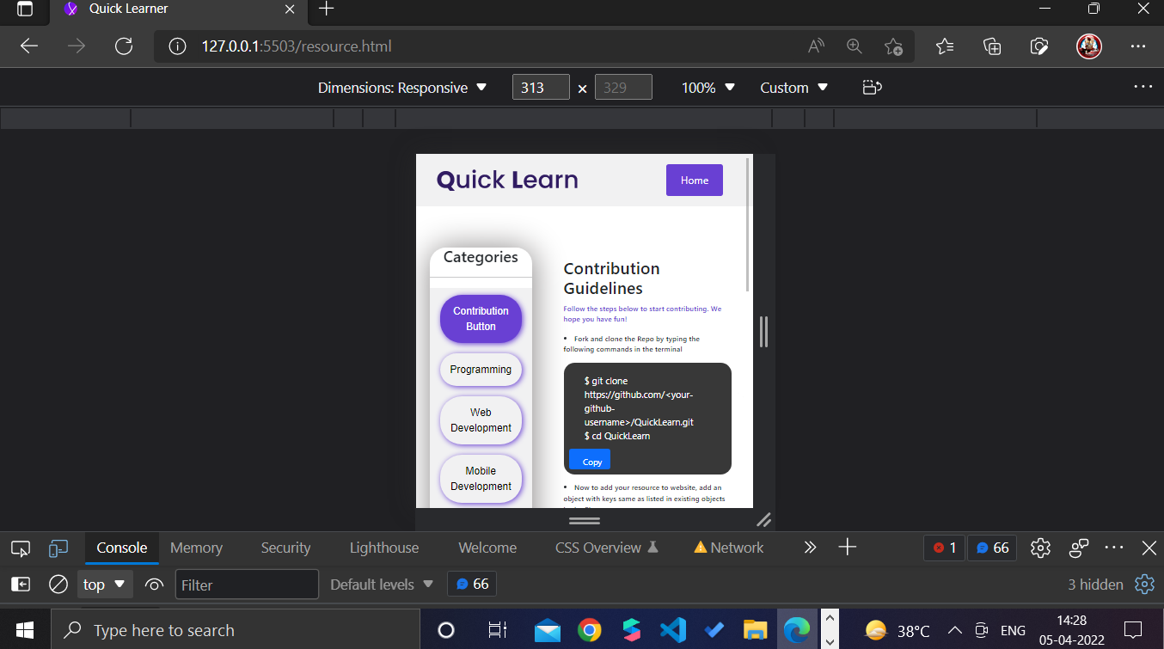This screenshot has height=649, width=1164.
Task: Clear the console icon
Action: pos(58,585)
